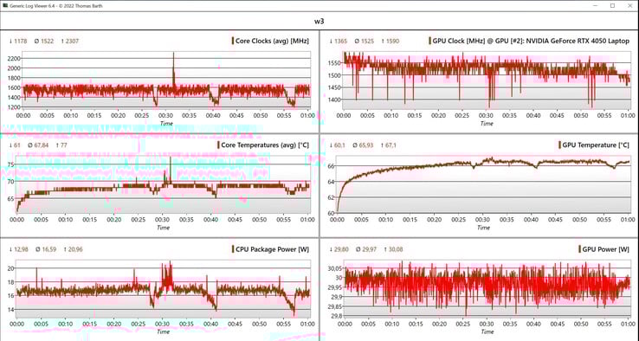Click the 1550 y-axis label in GPU Clock chart
Image resolution: width=639 pixels, height=341 pixels.
click(x=333, y=63)
